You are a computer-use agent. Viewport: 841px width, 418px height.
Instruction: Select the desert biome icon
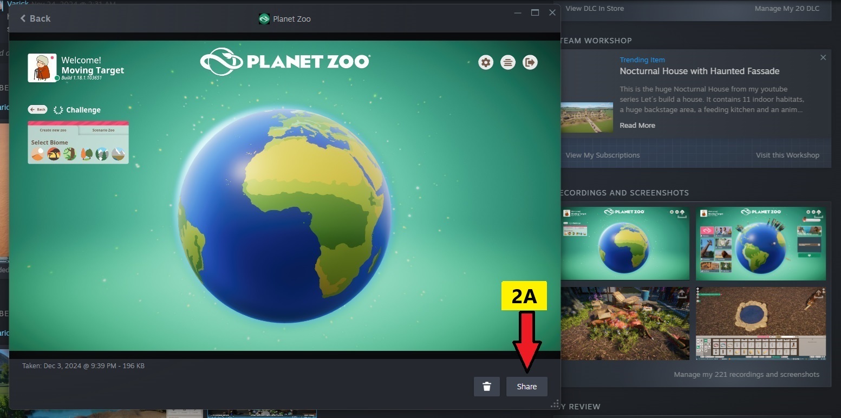tap(37, 154)
